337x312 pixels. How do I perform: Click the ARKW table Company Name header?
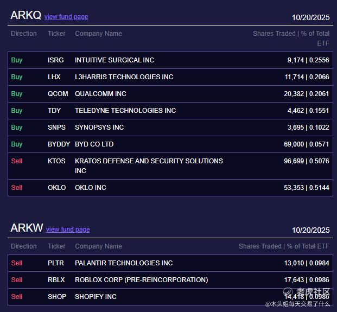[98, 246]
